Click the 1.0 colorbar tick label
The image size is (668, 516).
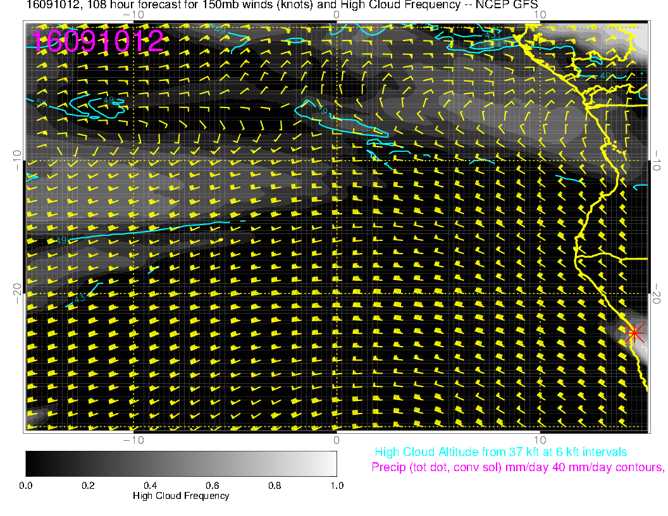pyautogui.click(x=337, y=486)
